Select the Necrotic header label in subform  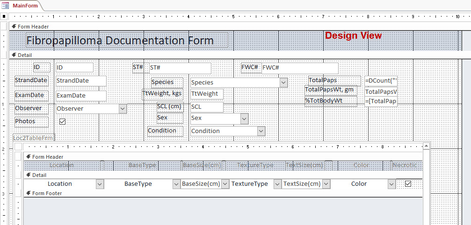click(405, 165)
